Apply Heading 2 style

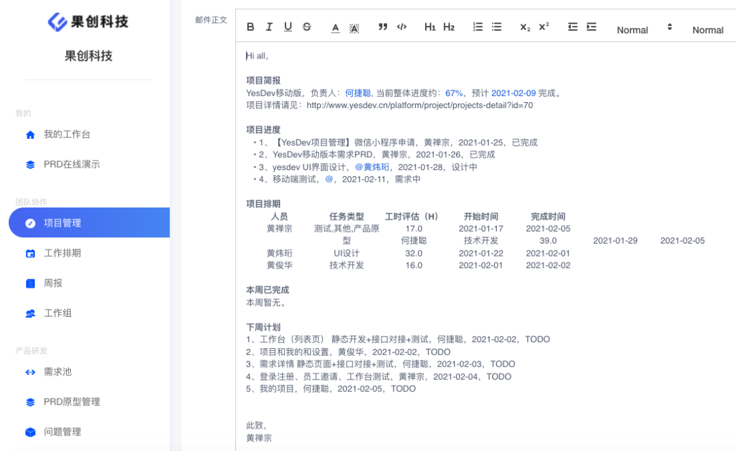click(x=449, y=27)
